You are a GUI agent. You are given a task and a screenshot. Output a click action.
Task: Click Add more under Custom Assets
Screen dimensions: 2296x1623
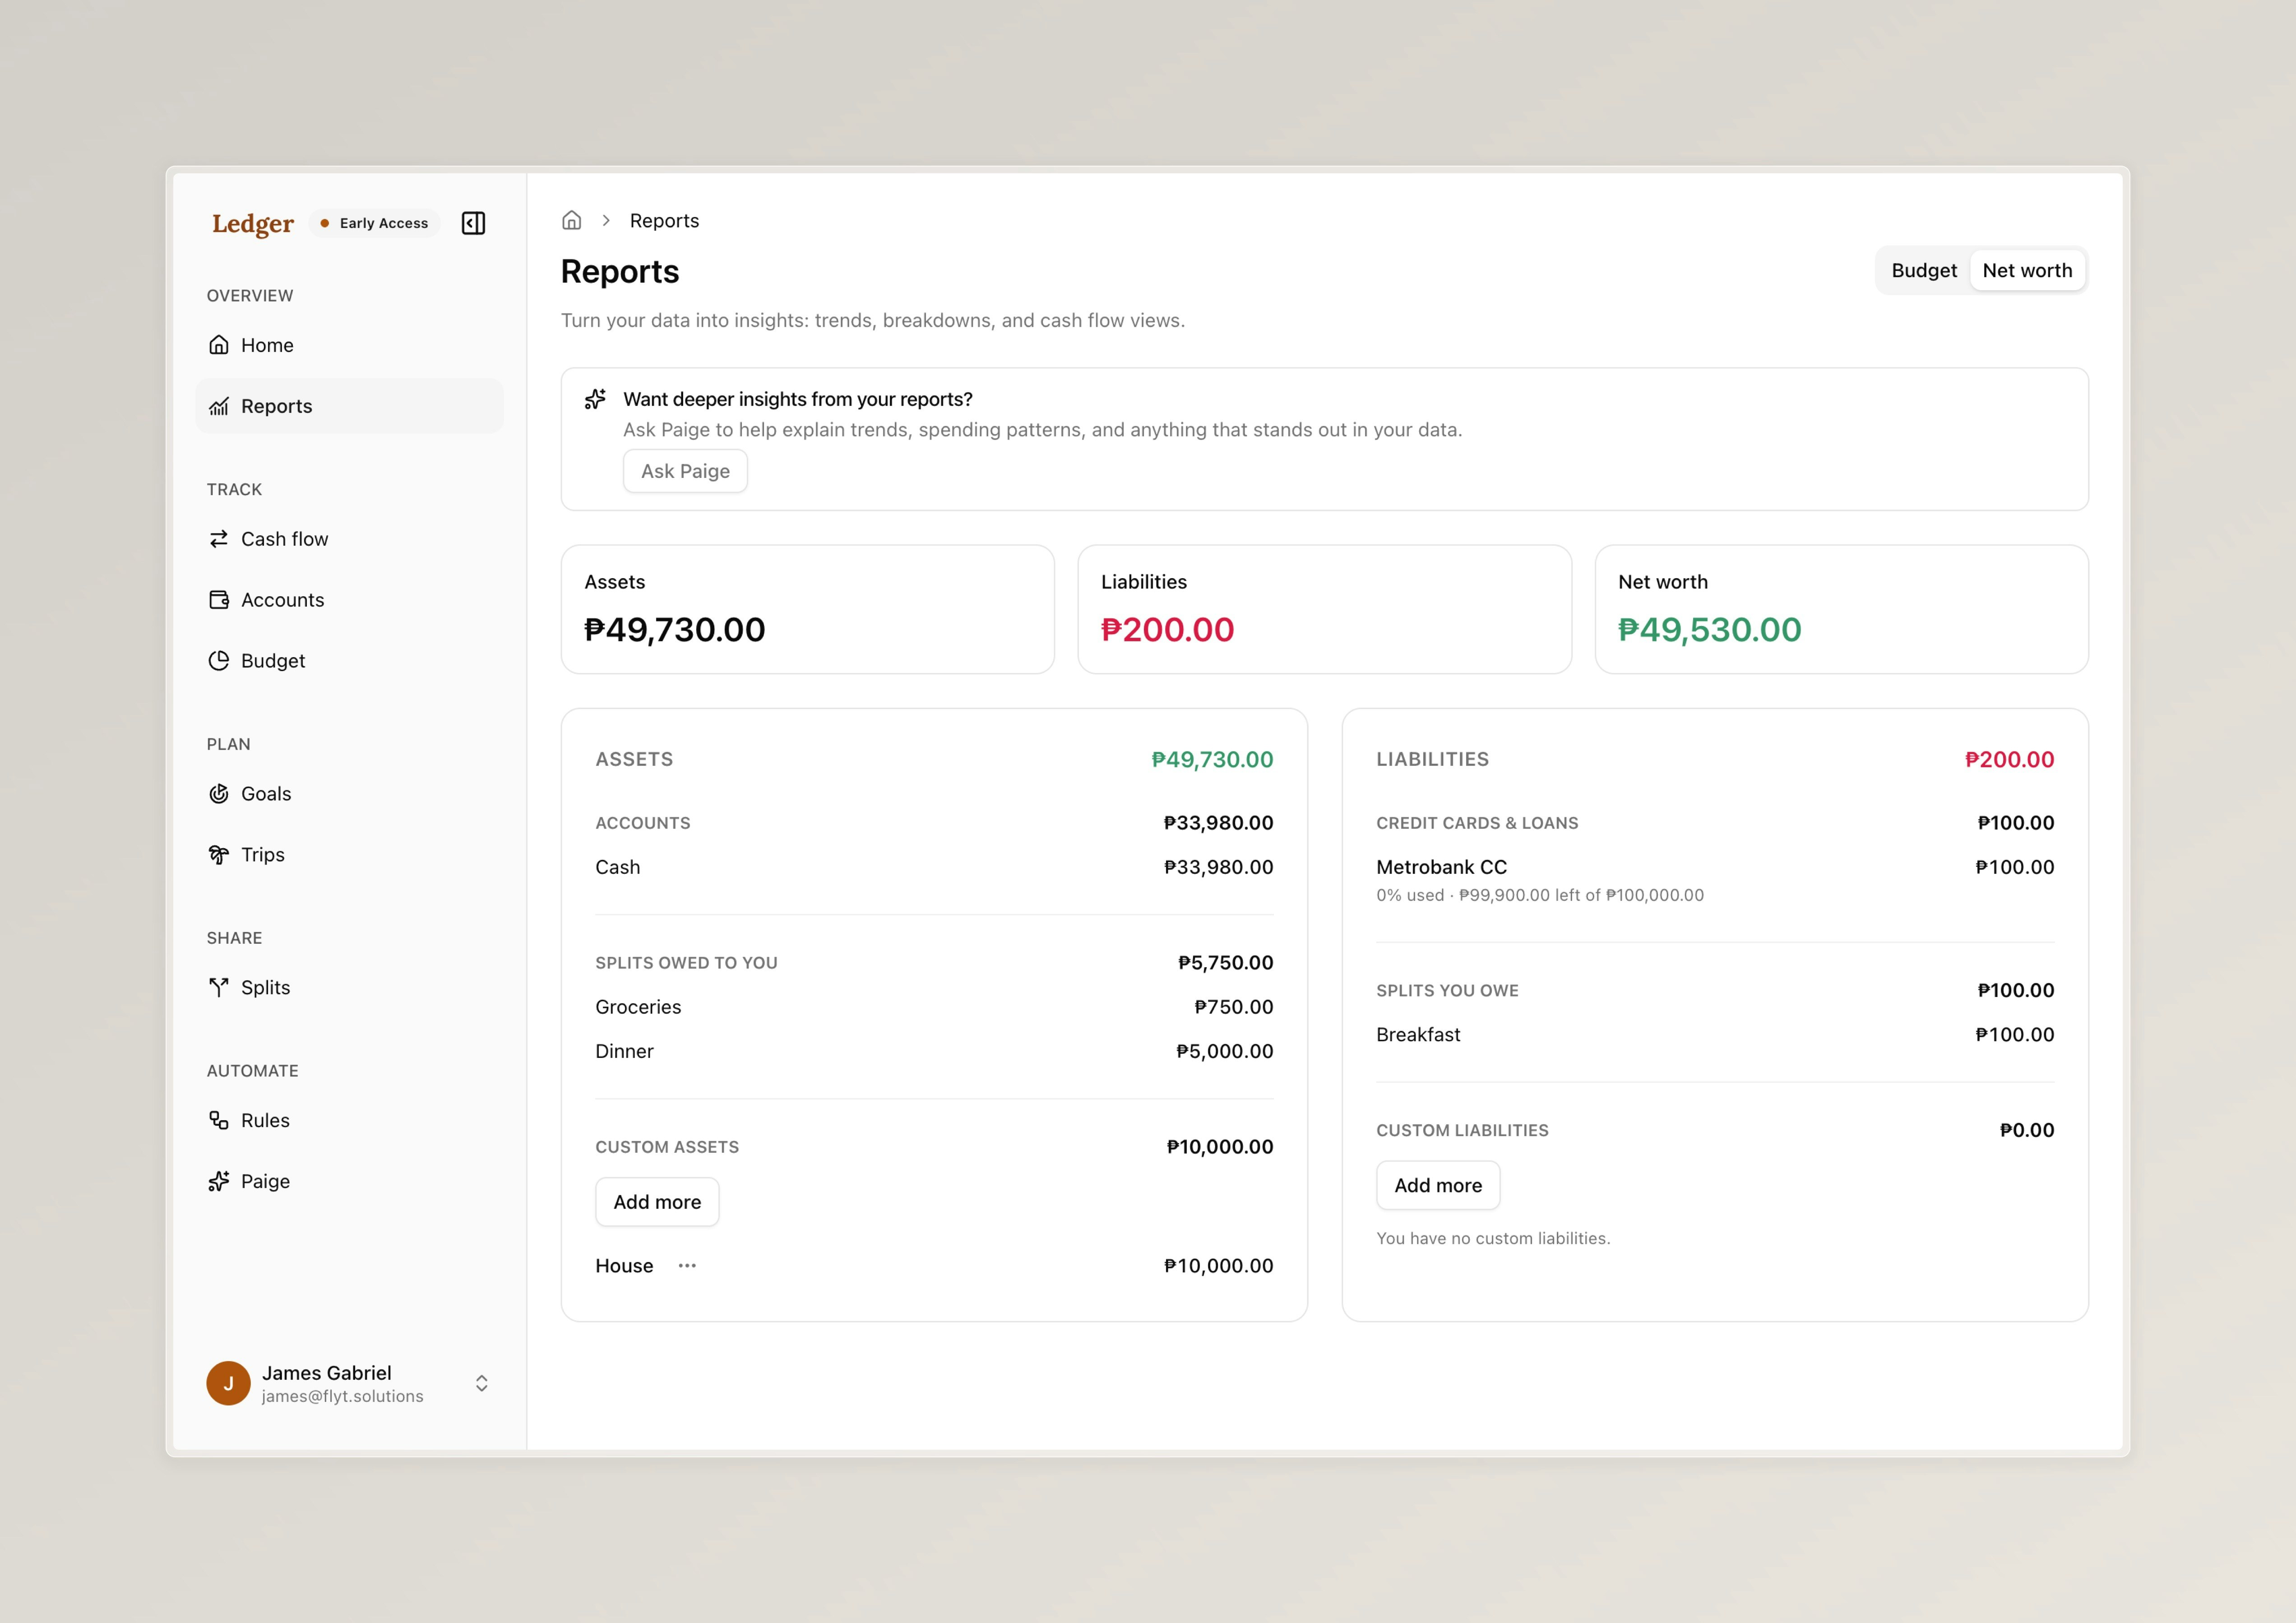pyautogui.click(x=656, y=1201)
